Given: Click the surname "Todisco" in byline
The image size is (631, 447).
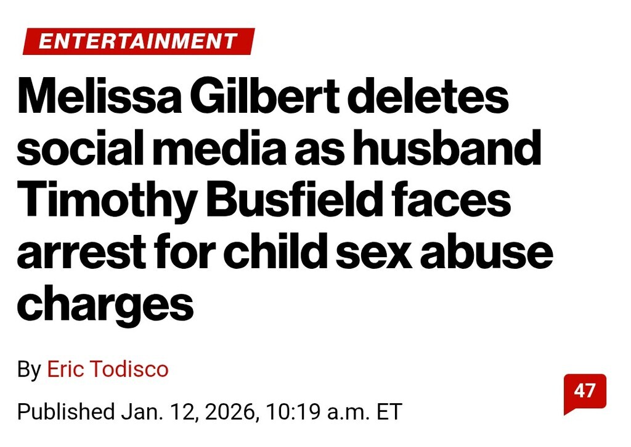Looking at the screenshot, I should point(129,369).
